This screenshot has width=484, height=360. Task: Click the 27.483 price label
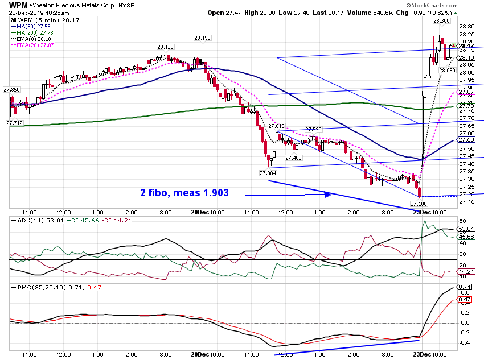[294, 158]
